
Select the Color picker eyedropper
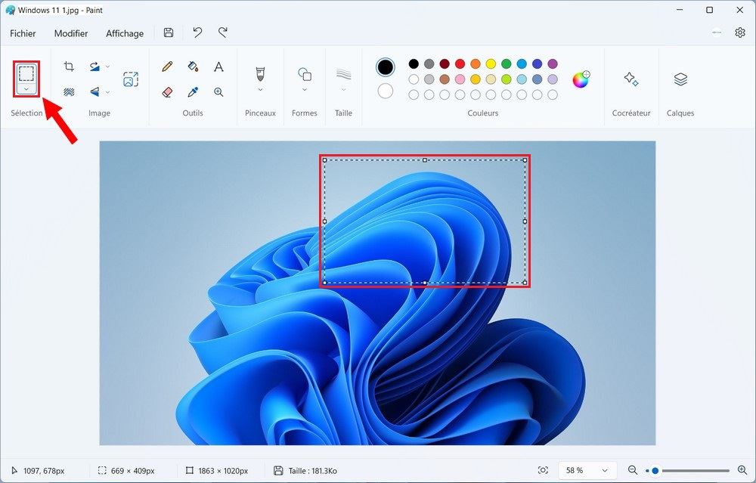pos(193,91)
